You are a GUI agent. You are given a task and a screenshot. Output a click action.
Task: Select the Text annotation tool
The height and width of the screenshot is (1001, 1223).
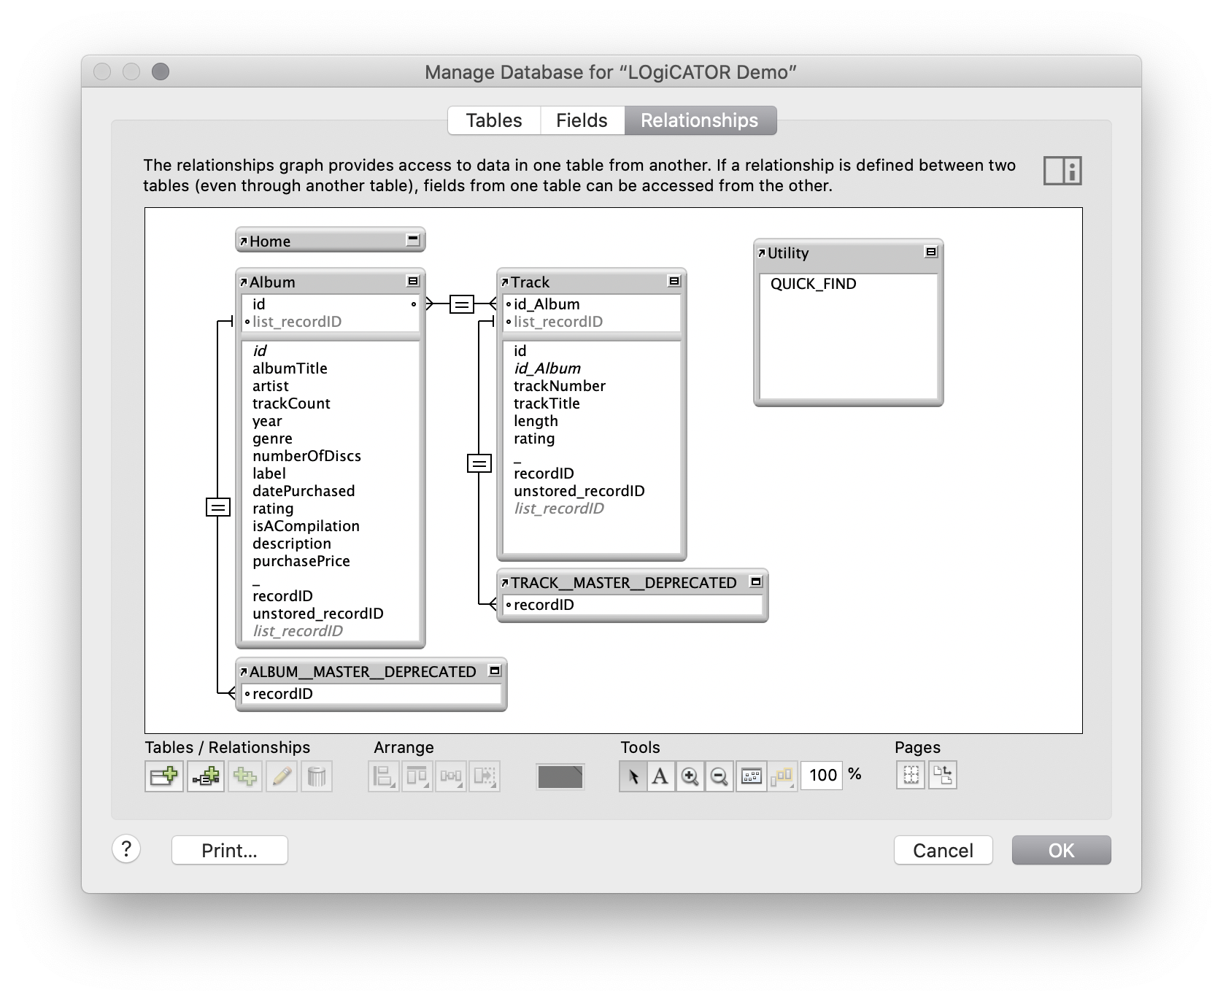pos(661,776)
